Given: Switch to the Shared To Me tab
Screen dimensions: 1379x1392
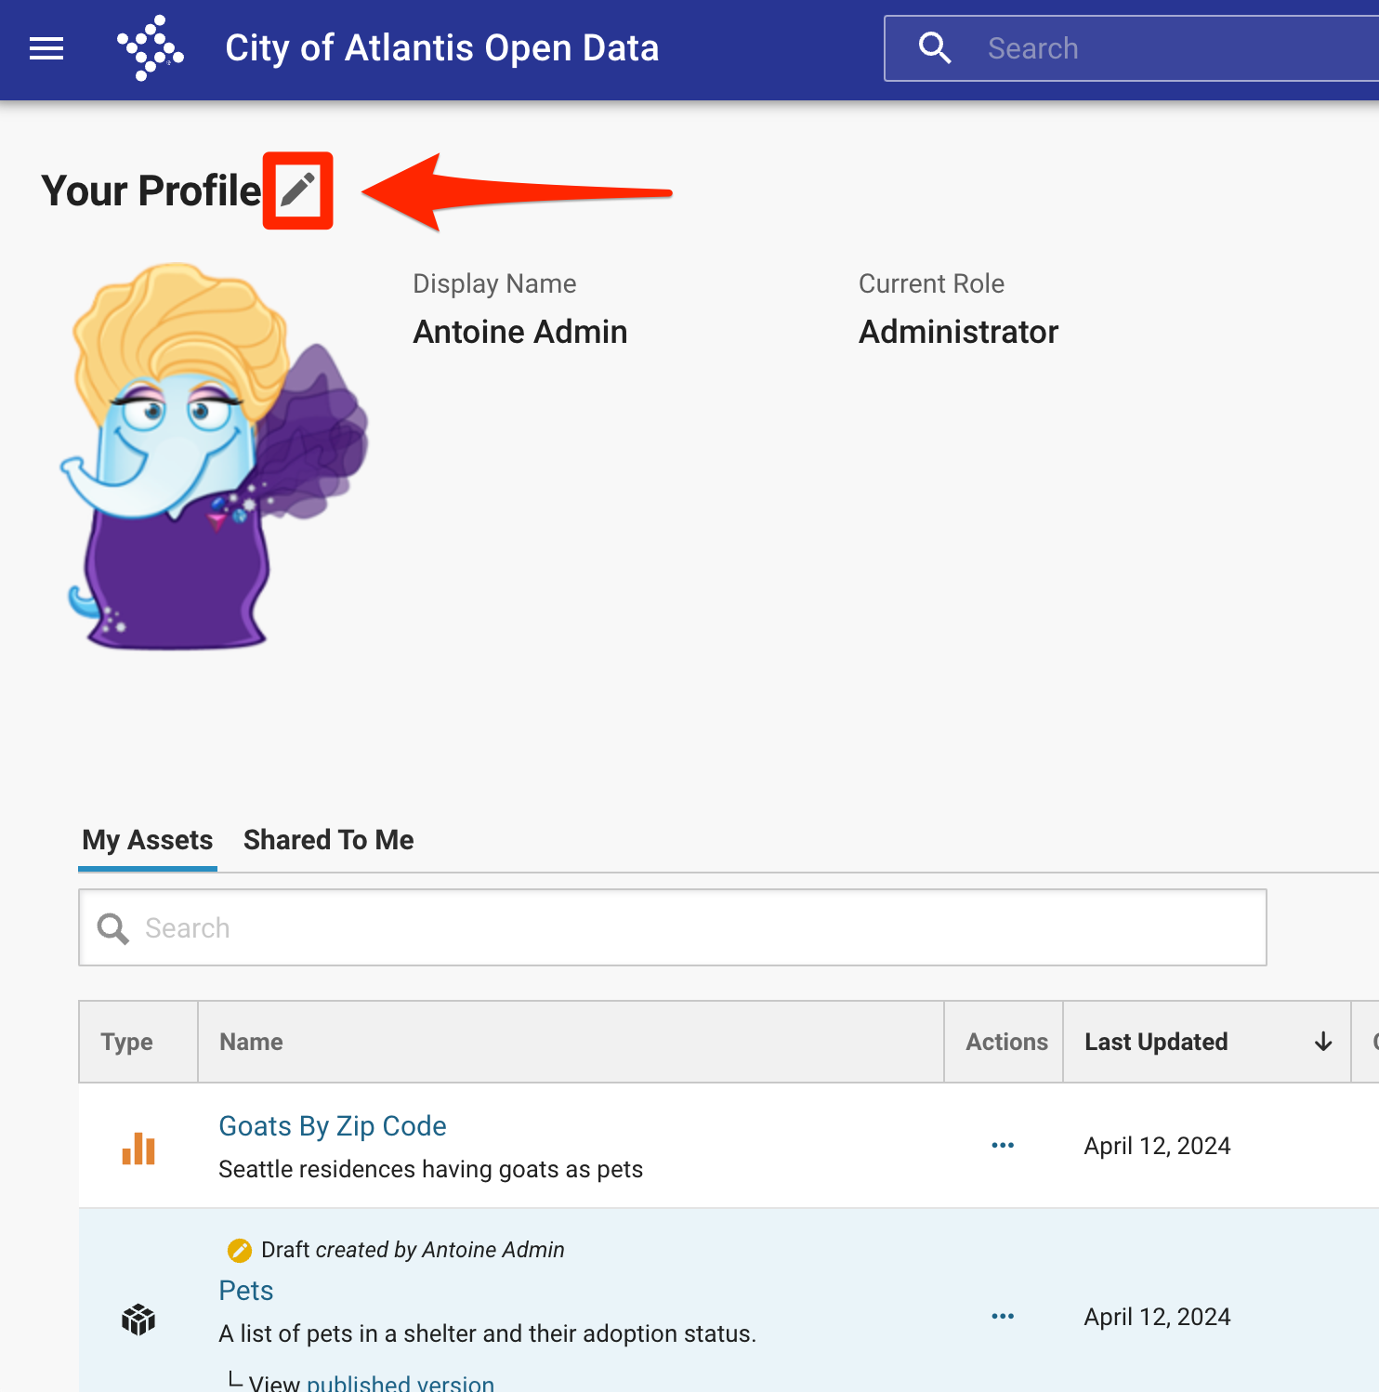Looking at the screenshot, I should click(x=328, y=840).
